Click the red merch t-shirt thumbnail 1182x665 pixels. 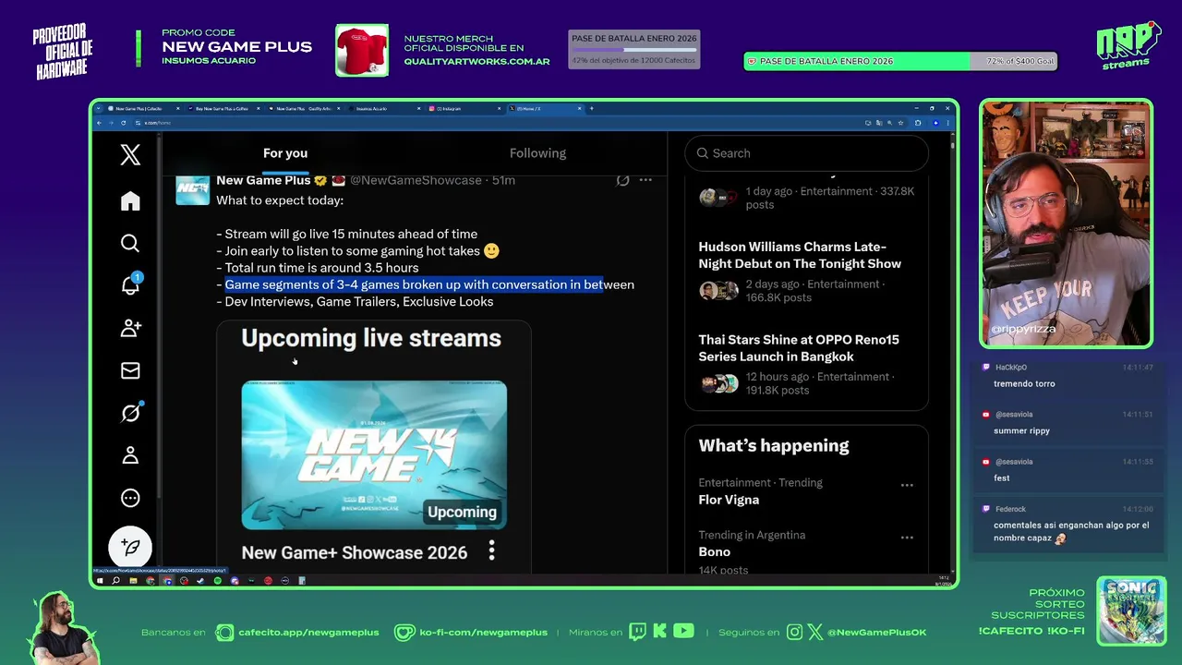362,50
